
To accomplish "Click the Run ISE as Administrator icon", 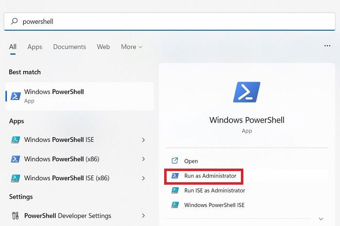I will [x=175, y=191].
